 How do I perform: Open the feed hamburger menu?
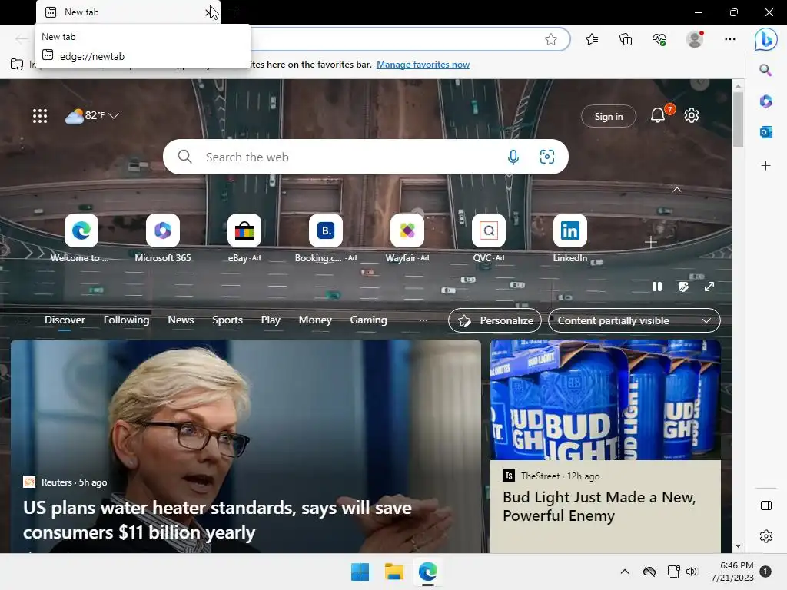point(23,320)
